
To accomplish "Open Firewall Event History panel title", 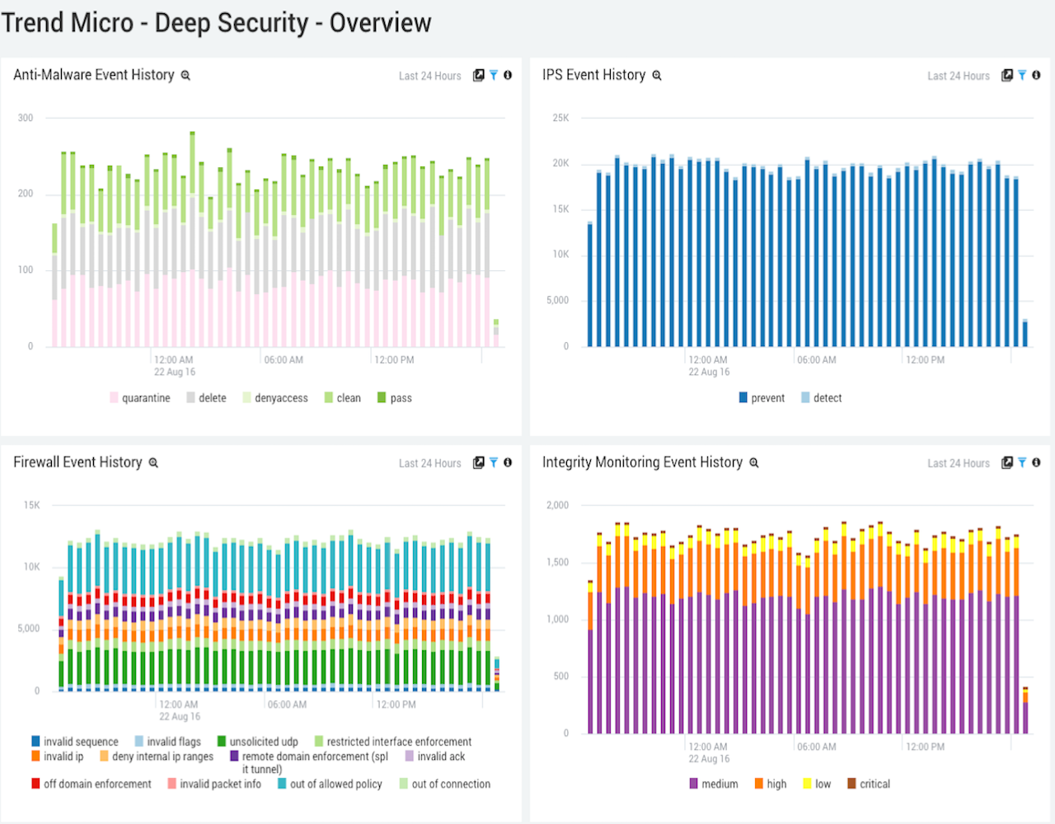I will [77, 462].
